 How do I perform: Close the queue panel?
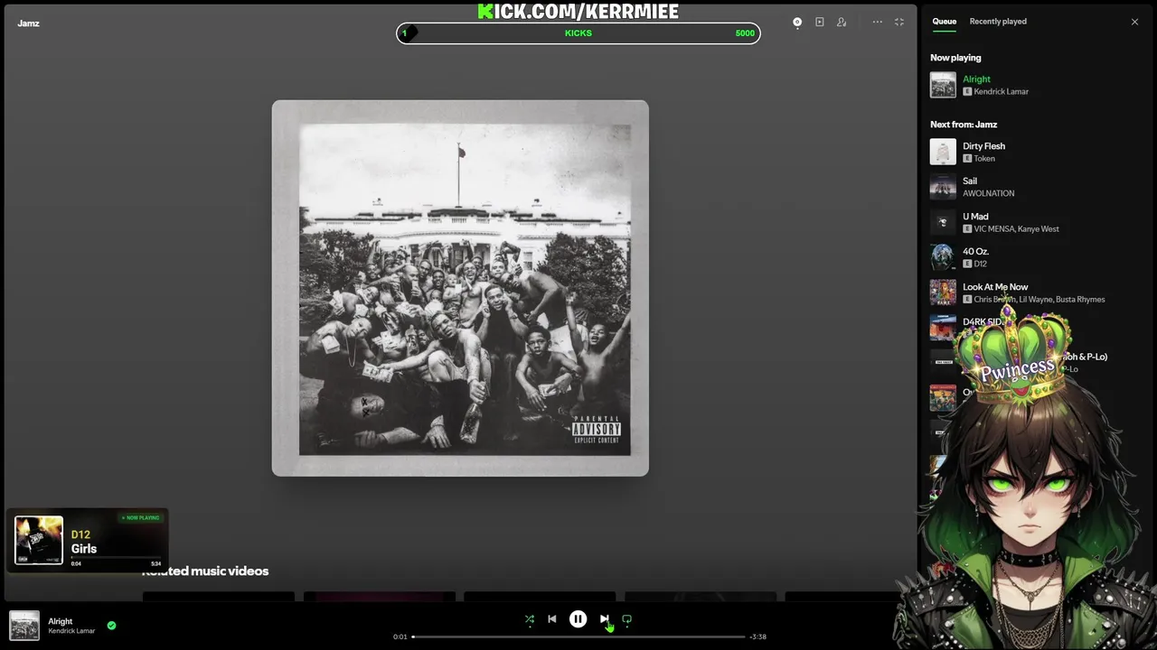tap(1135, 22)
